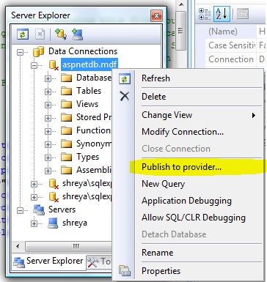Screen dimensions: 267x282
Task: Click the Types folder icon
Action: (66, 157)
